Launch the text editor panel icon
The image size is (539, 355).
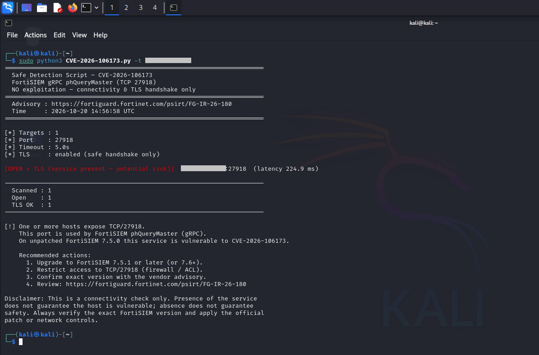point(57,8)
